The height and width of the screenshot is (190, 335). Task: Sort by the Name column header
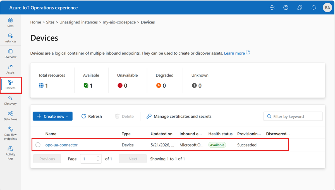(51, 134)
